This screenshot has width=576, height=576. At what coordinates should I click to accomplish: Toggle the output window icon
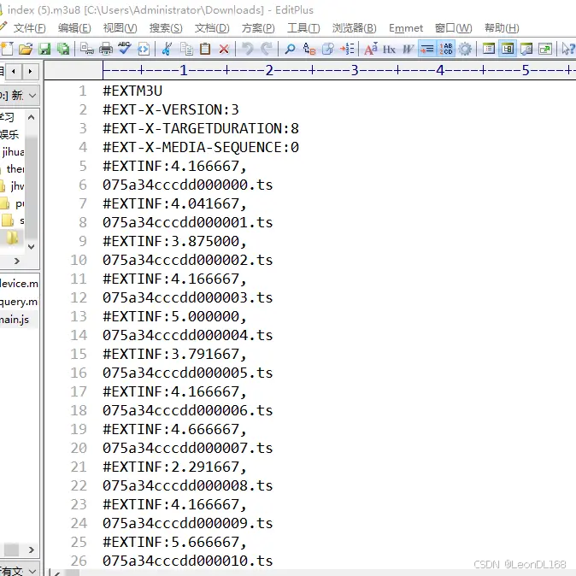point(526,49)
